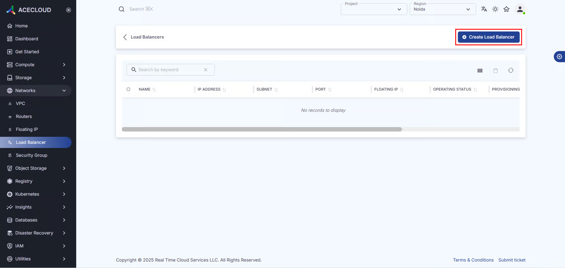
Task: Tick the select-all checkbox in table header
Action: point(129,89)
